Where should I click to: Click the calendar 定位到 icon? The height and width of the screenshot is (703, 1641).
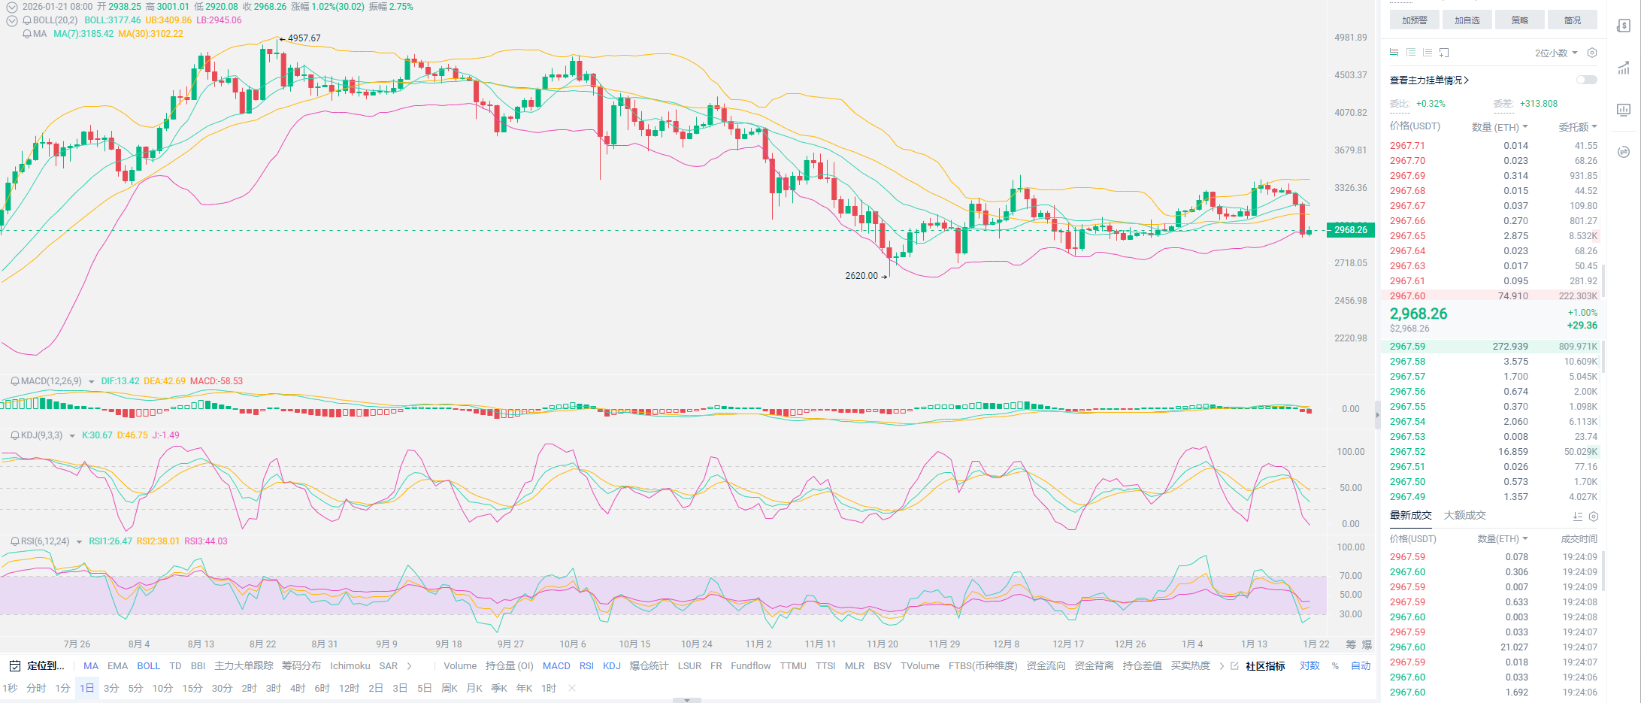(x=14, y=665)
